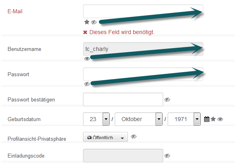The image size is (235, 166).
Task: Click into the Passwort input field
Action: (x=143, y=74)
